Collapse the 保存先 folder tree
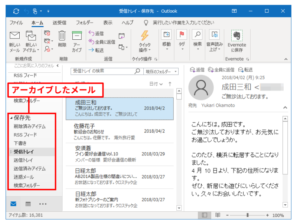 coord(10,118)
